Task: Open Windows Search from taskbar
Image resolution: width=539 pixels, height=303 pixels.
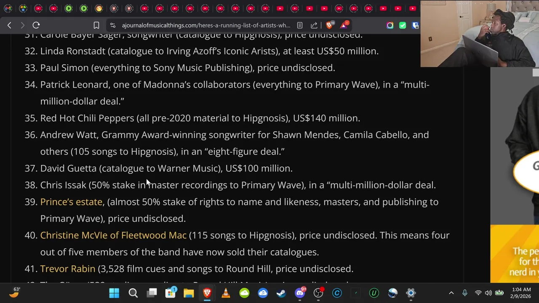Action: pyautogui.click(x=133, y=293)
